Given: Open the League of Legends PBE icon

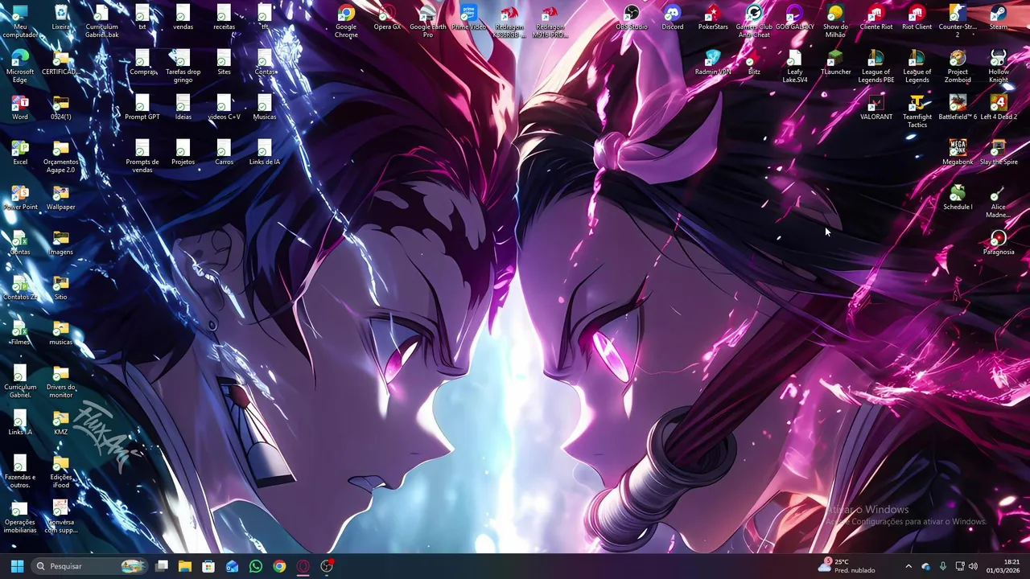Looking at the screenshot, I should pos(876,67).
